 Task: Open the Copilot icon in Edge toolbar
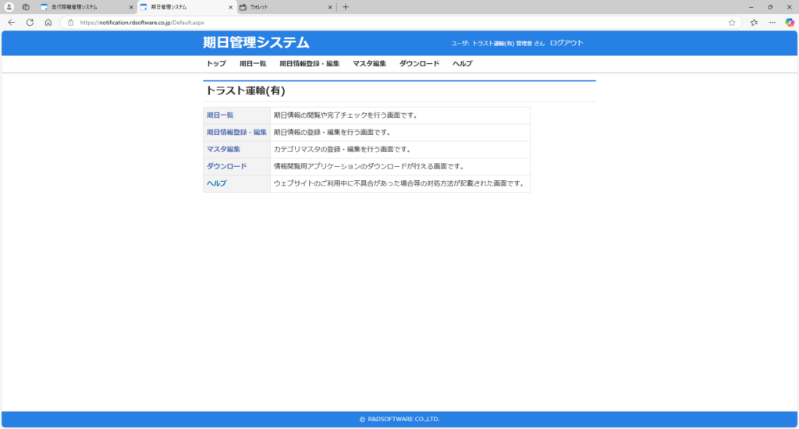pyautogui.click(x=789, y=23)
